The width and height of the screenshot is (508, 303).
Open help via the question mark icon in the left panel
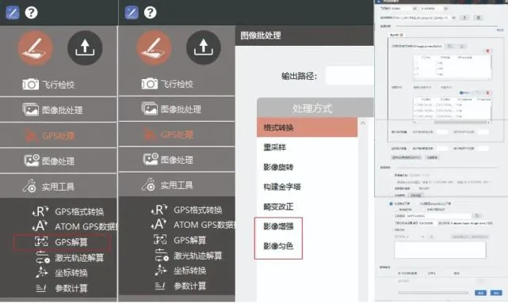tap(32, 13)
